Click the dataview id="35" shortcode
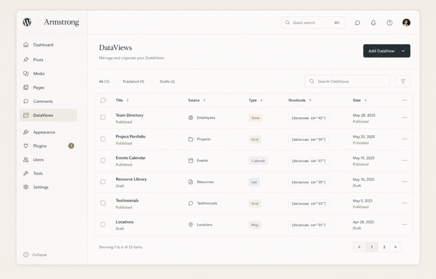 (309, 182)
